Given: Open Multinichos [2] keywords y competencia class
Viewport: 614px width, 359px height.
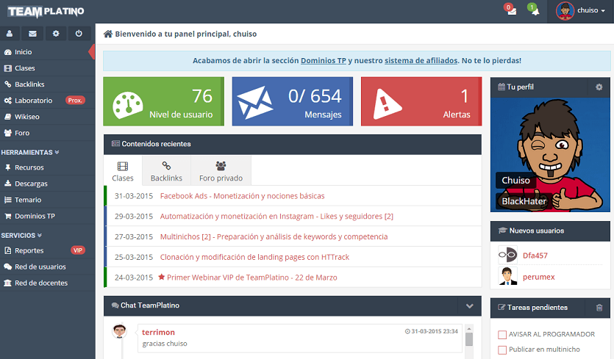Looking at the screenshot, I should click(274, 236).
